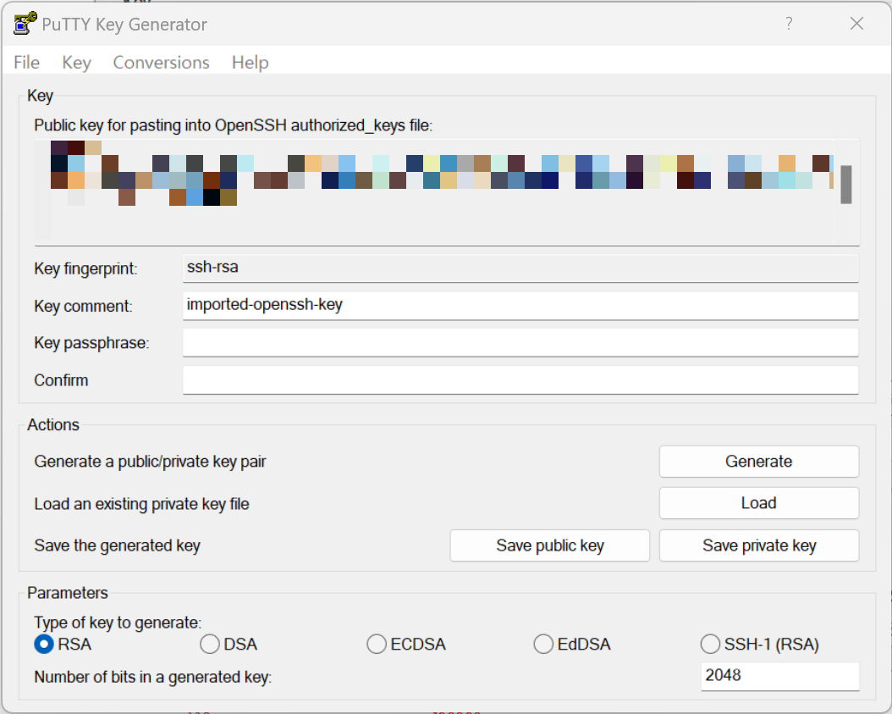Click the public key box scrollbar thumb

(846, 185)
